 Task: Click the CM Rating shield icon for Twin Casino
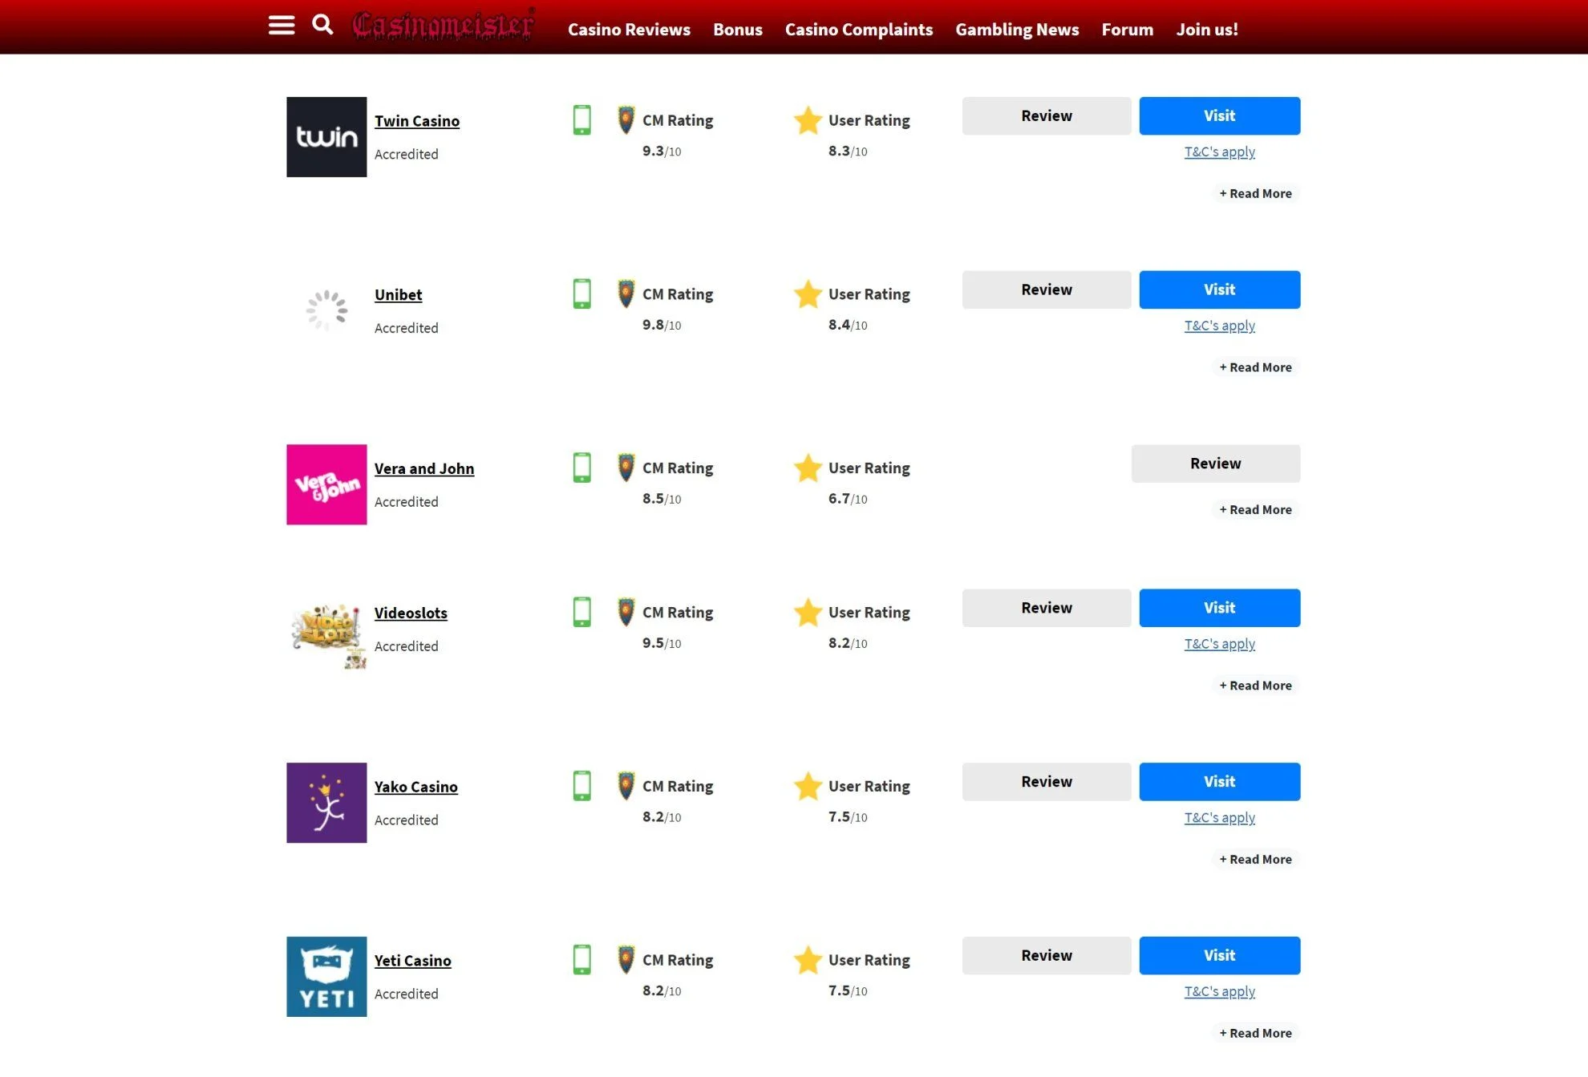click(626, 120)
